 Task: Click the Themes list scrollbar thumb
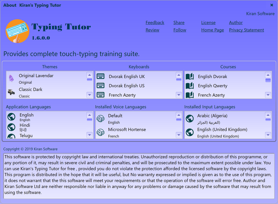89,80
